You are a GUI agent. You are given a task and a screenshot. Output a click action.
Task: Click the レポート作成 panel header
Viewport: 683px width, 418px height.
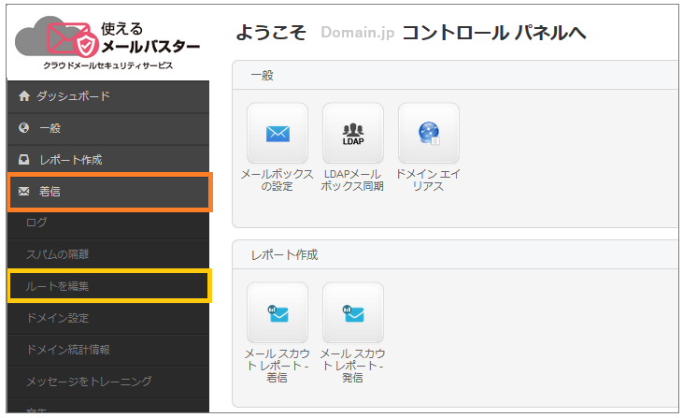pyautogui.click(x=455, y=254)
